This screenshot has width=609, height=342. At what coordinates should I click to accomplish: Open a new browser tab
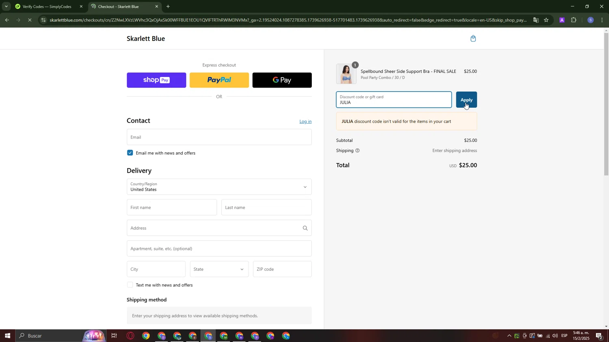[168, 6]
